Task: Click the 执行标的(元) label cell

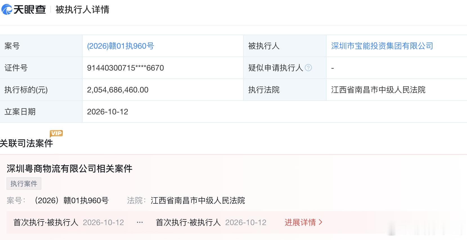Action: 41,90
